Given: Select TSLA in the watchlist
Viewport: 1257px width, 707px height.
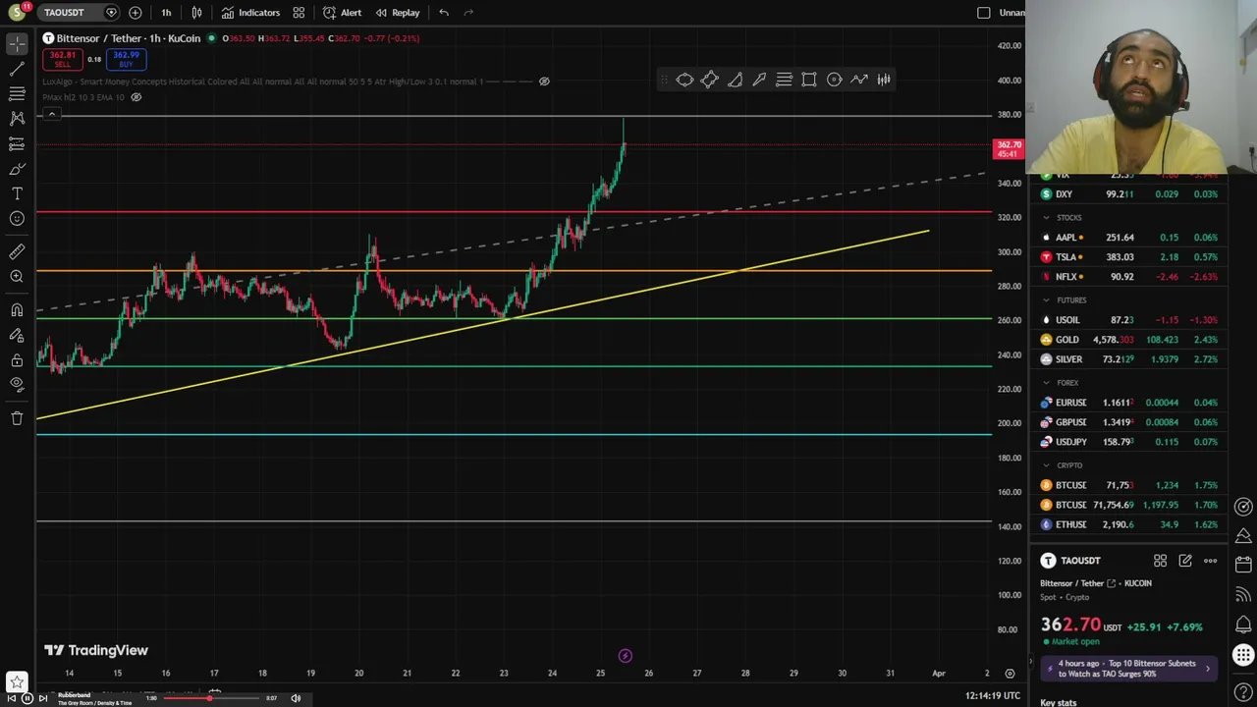Looking at the screenshot, I should coord(1129,257).
